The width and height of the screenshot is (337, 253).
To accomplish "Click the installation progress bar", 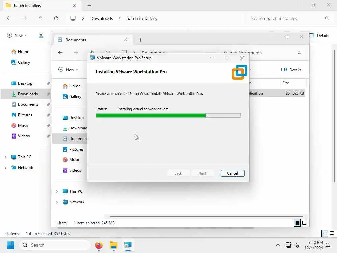I will (x=168, y=116).
